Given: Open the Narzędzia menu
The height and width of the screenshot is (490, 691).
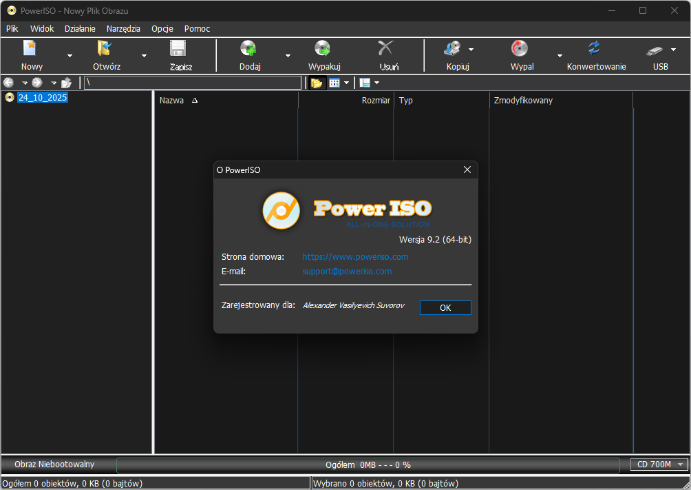Looking at the screenshot, I should 123,29.
